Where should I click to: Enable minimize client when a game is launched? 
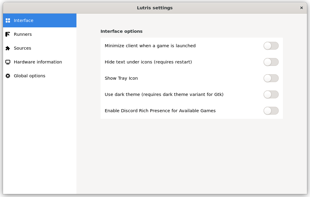pyautogui.click(x=271, y=46)
